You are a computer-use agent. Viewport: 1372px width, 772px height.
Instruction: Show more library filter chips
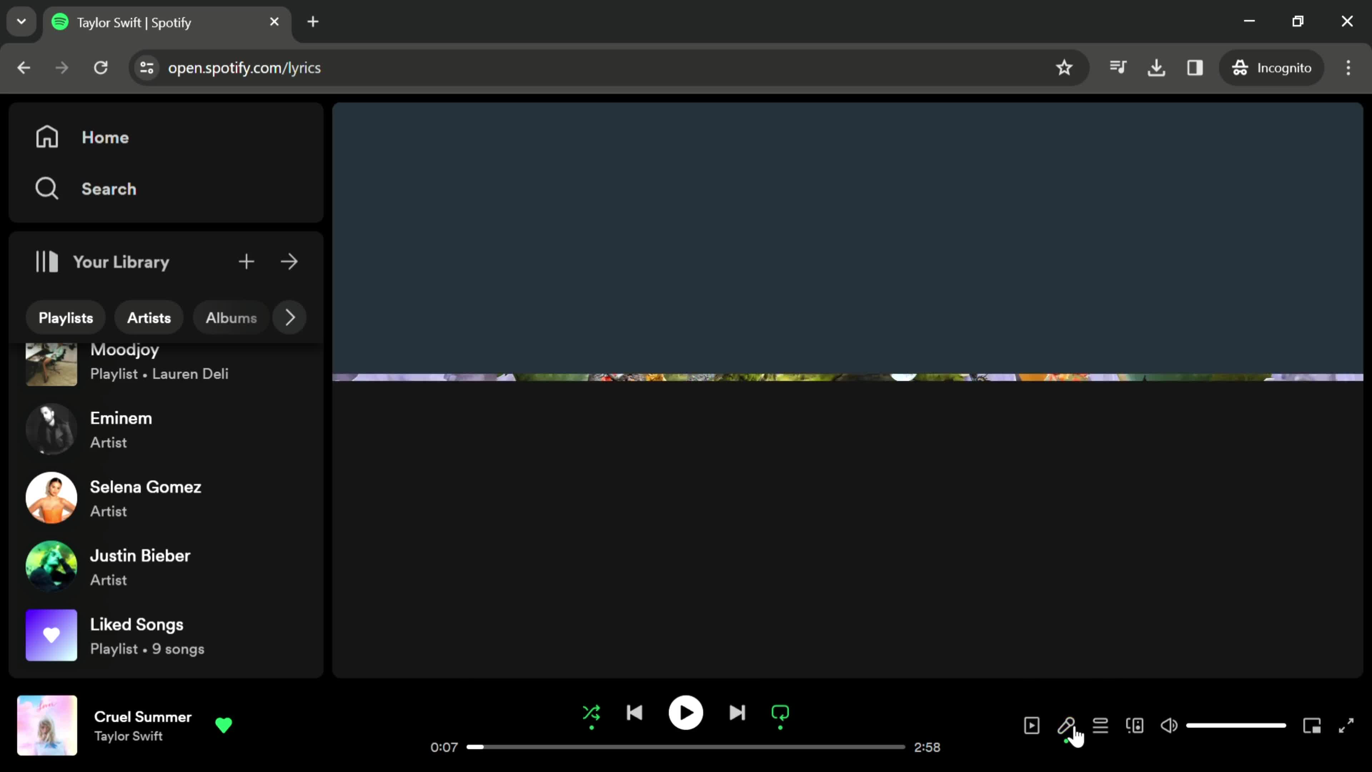pos(290,317)
